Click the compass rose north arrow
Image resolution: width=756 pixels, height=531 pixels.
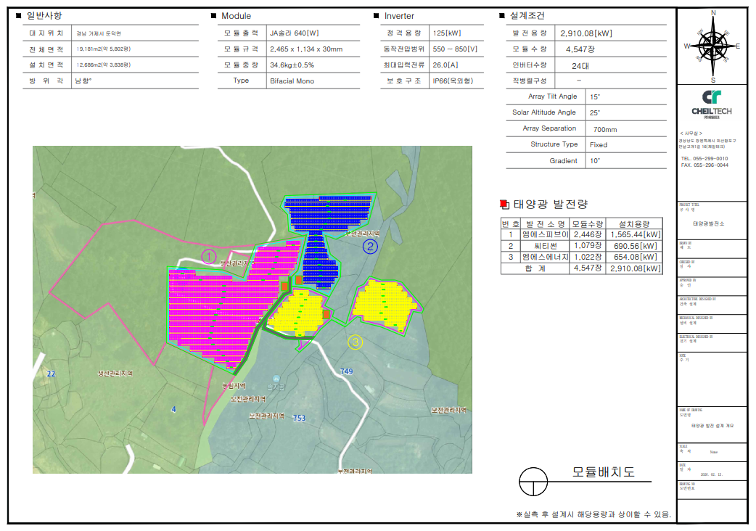tap(714, 45)
